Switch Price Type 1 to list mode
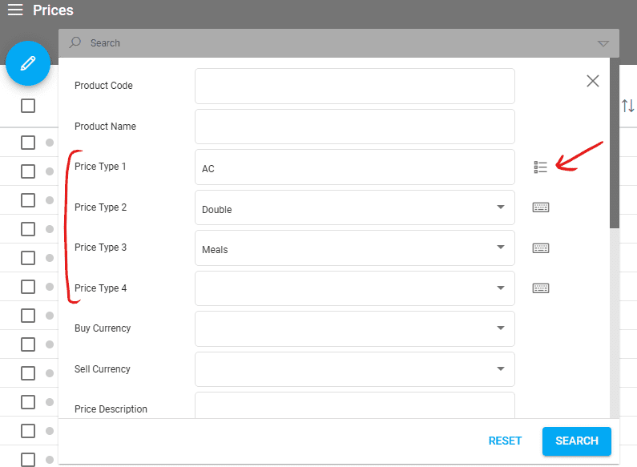The image size is (637, 467). click(541, 167)
